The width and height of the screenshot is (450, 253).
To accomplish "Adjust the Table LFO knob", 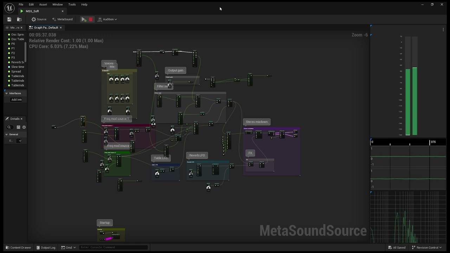I will pyautogui.click(x=157, y=174).
